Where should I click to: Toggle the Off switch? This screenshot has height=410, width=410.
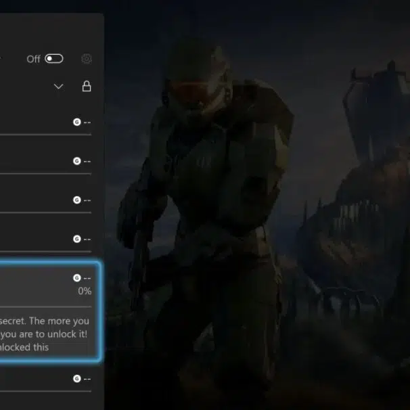[54, 59]
